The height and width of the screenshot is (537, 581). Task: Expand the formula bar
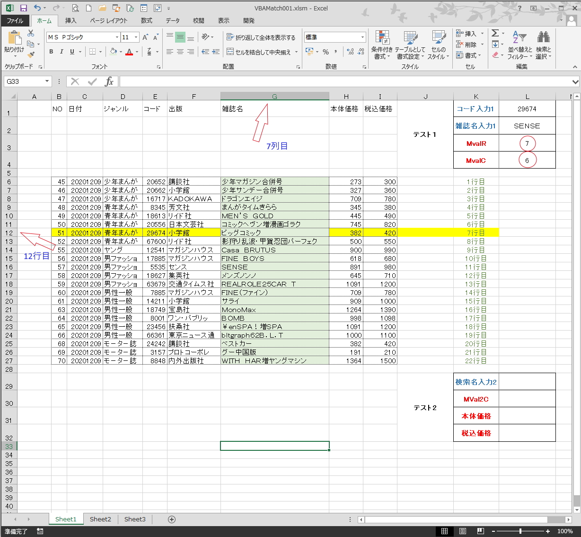[x=575, y=81]
